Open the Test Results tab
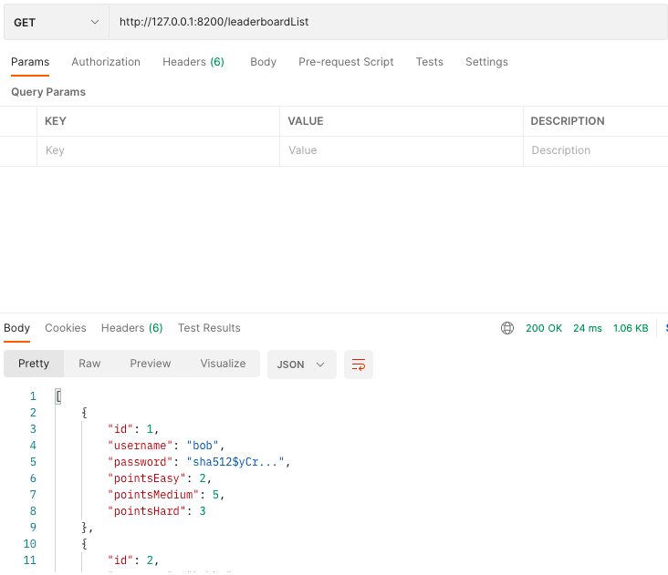 click(209, 328)
